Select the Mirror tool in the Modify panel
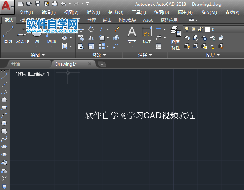Image resolution: width=244 pixels, height=190 pixels. pos(91,38)
